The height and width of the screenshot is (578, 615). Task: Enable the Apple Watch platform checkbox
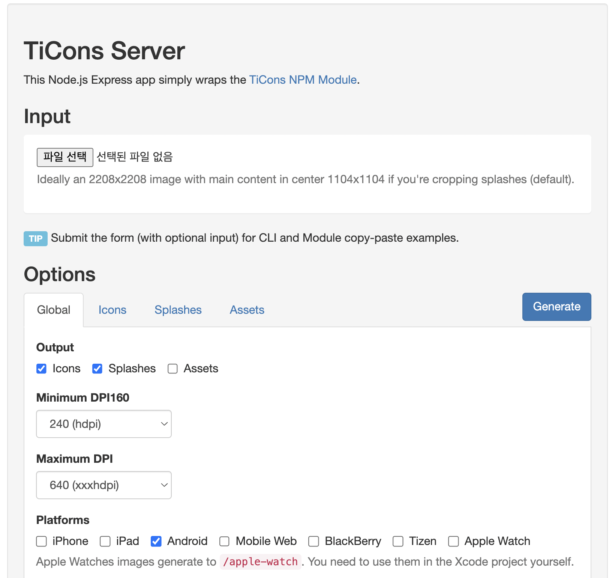click(454, 541)
